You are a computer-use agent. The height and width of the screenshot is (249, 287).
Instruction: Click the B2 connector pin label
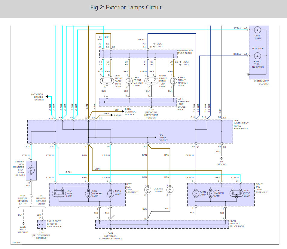(x=145, y=146)
